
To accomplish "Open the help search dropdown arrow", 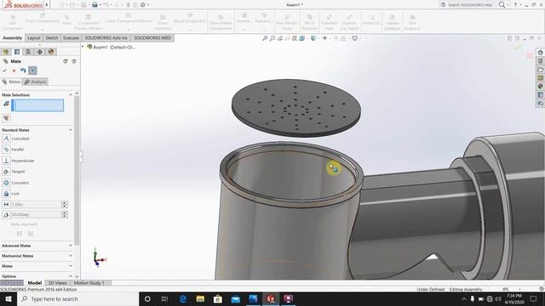I will click(x=508, y=5).
